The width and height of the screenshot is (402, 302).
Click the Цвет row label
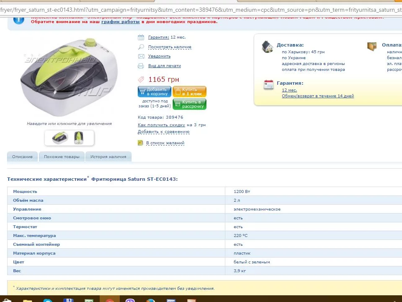coord(18,262)
